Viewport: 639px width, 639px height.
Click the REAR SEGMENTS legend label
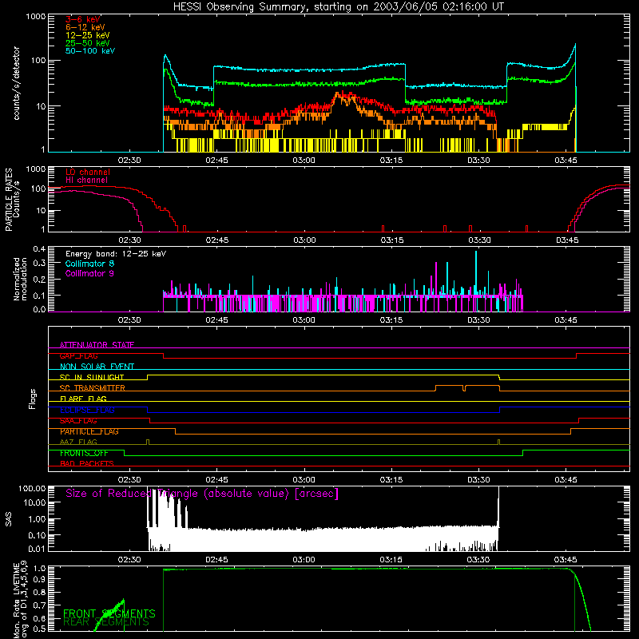coord(106,622)
